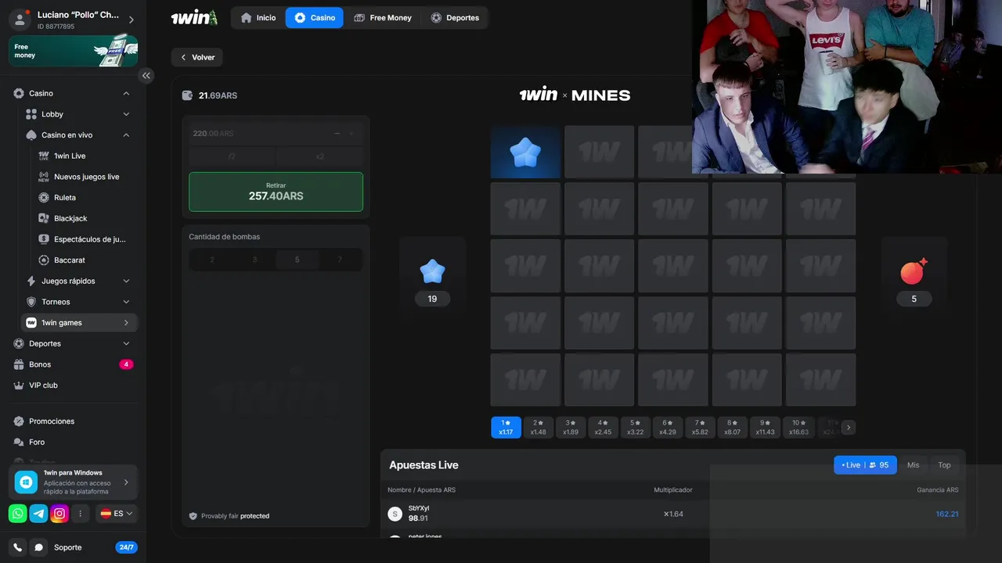Show more social links via three dots

click(81, 514)
